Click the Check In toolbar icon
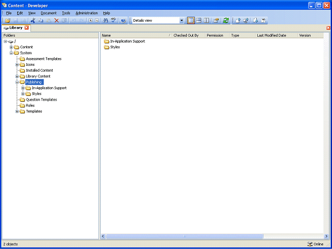The image size is (332, 249). (238, 21)
